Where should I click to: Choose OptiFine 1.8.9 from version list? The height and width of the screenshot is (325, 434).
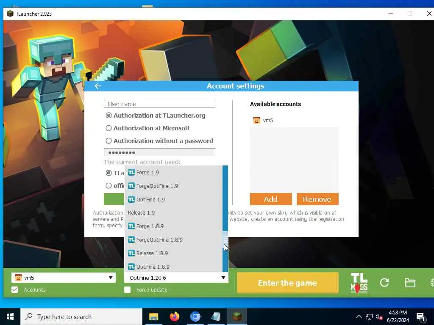point(173,267)
